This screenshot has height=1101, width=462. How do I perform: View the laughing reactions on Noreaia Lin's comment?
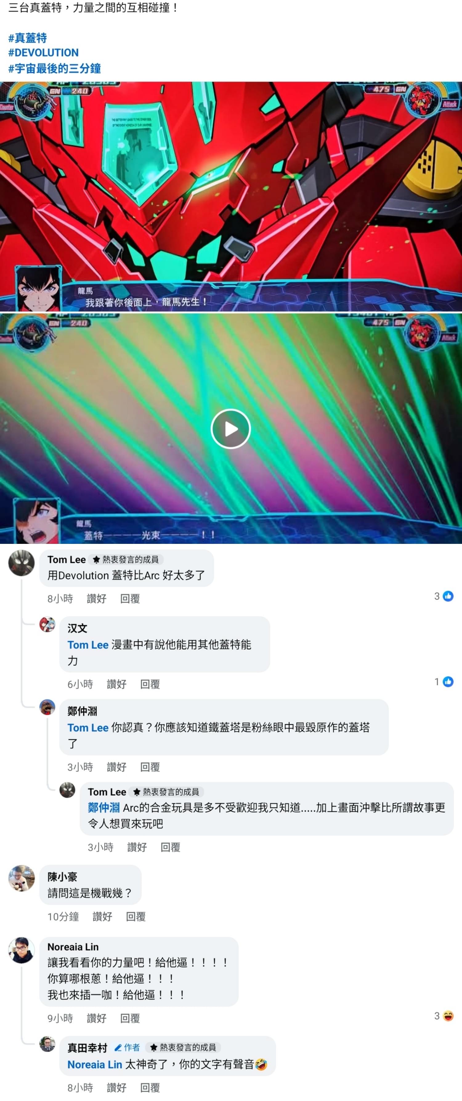pyautogui.click(x=444, y=1016)
